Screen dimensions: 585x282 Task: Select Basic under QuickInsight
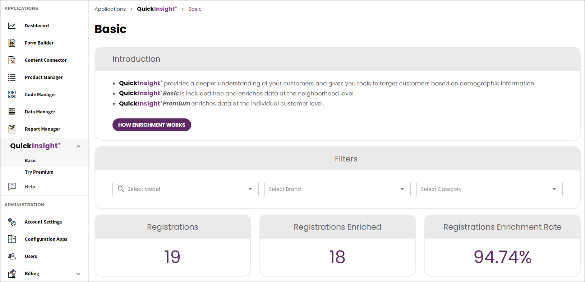pyautogui.click(x=31, y=161)
